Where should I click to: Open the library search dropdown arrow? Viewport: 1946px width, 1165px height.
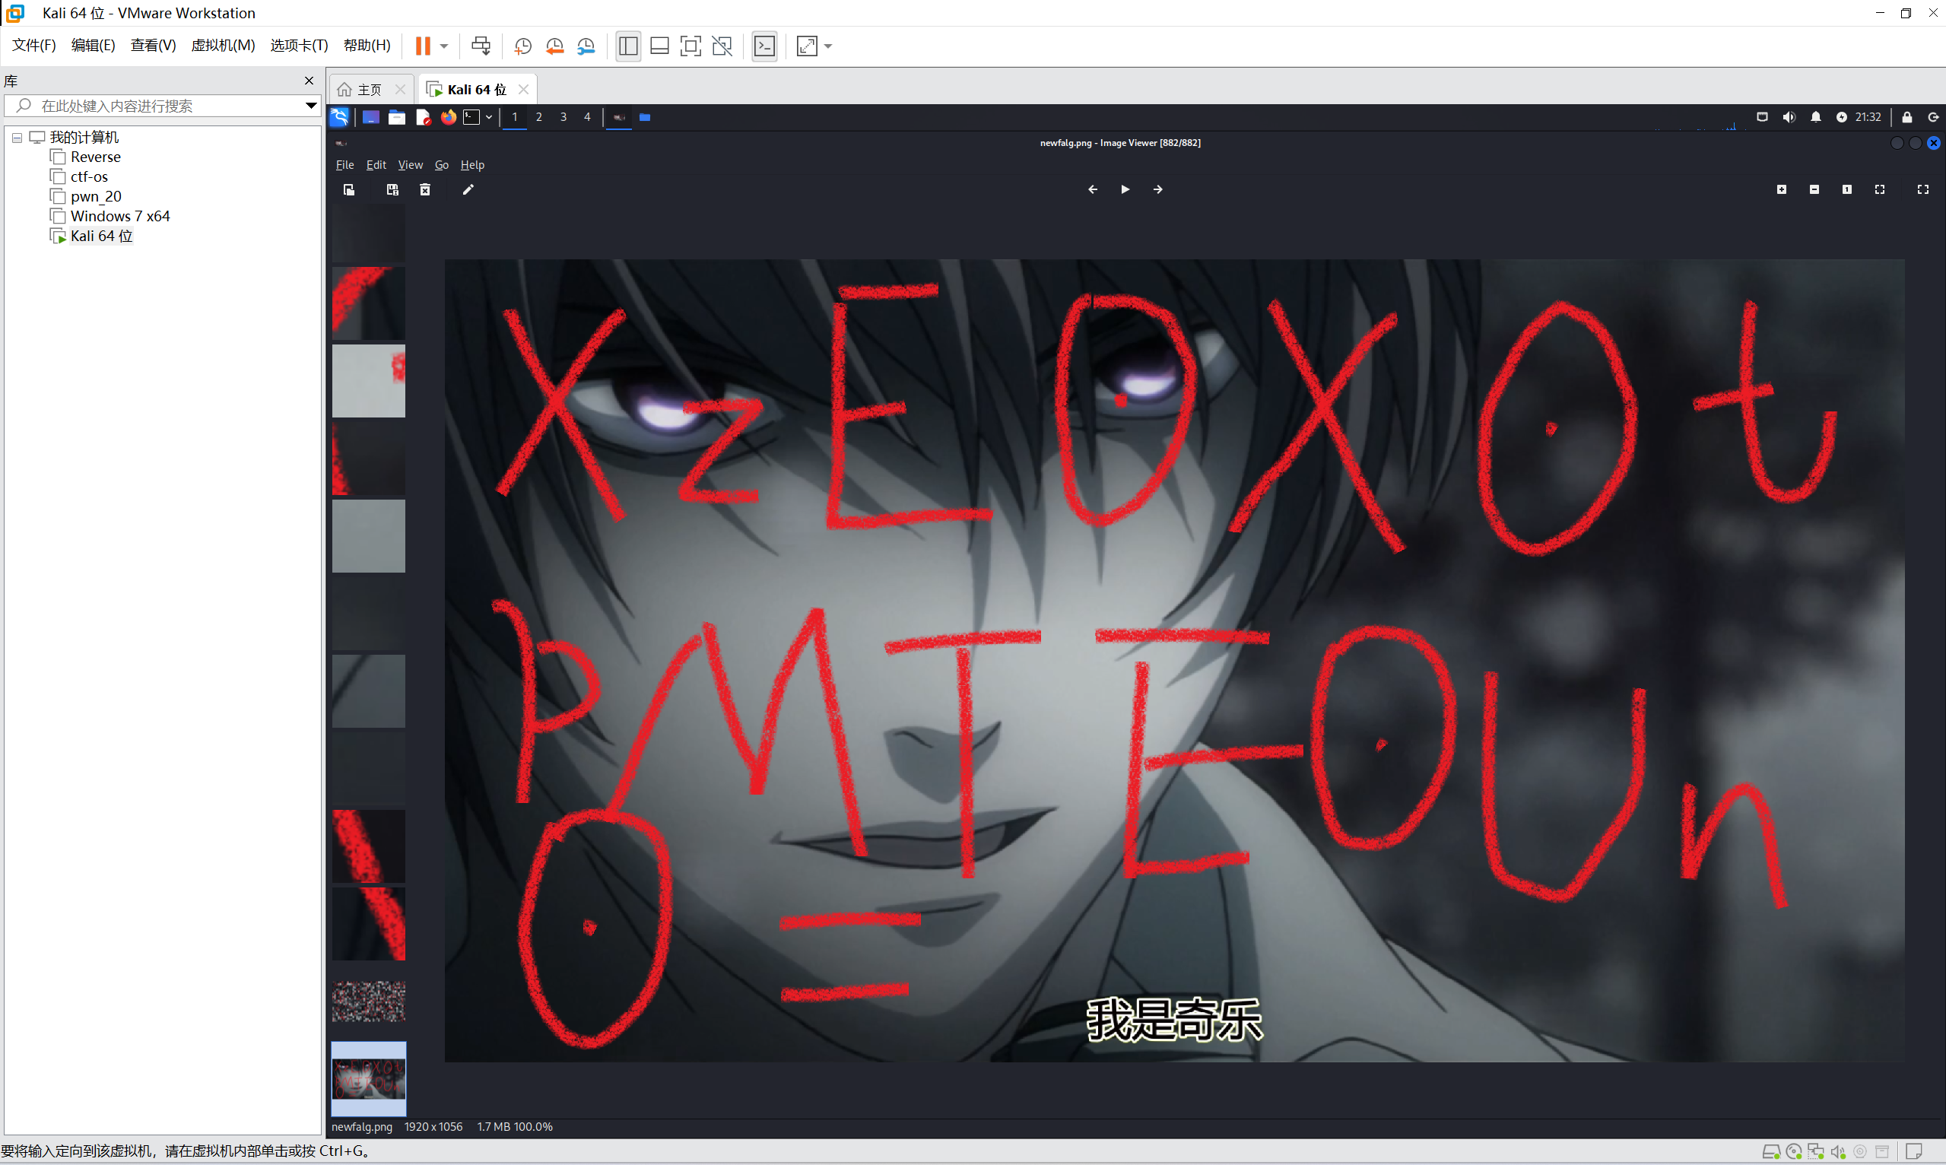pyautogui.click(x=311, y=106)
